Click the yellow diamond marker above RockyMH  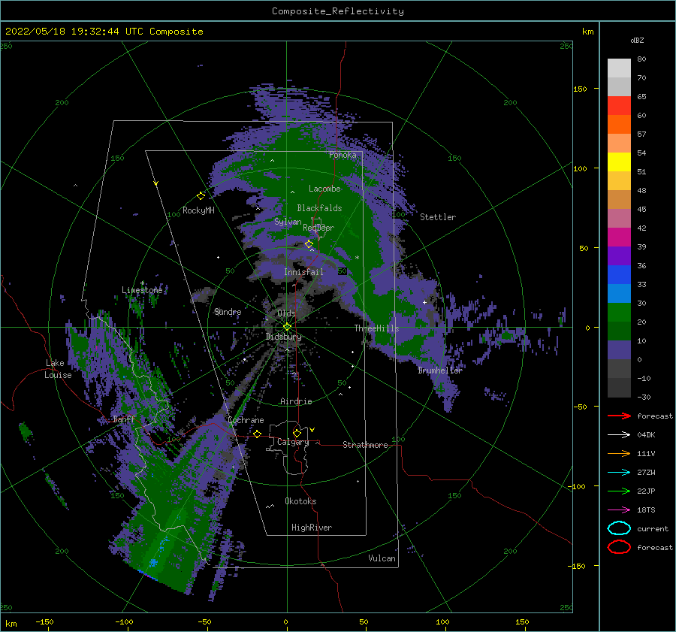(201, 196)
